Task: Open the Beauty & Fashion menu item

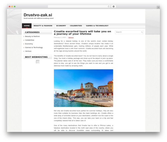Action: coord(43,26)
